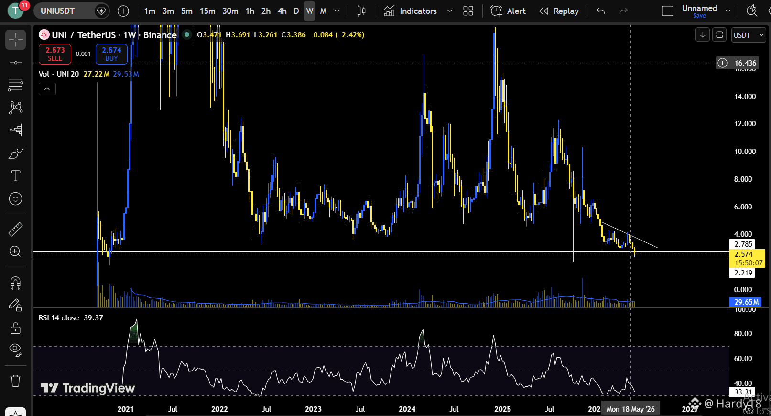Image resolution: width=771 pixels, height=416 pixels.
Task: Open the chart patterns tool
Action: [15, 108]
